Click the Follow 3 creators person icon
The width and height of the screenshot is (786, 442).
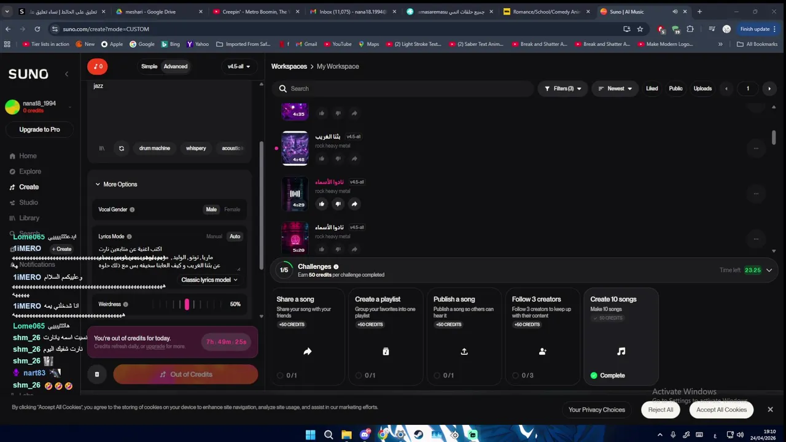tap(543, 351)
